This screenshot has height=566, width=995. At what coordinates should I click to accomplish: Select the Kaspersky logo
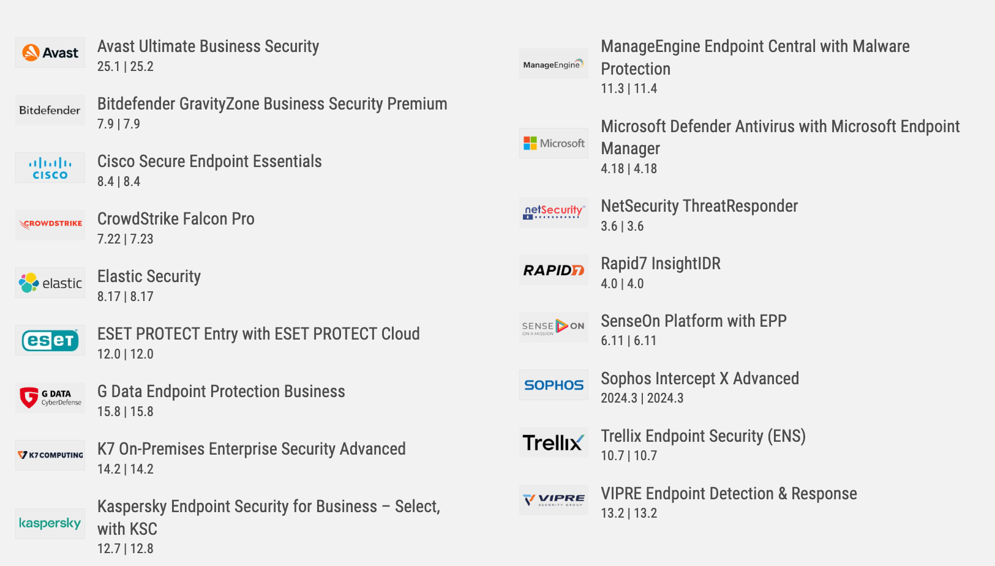(x=50, y=524)
